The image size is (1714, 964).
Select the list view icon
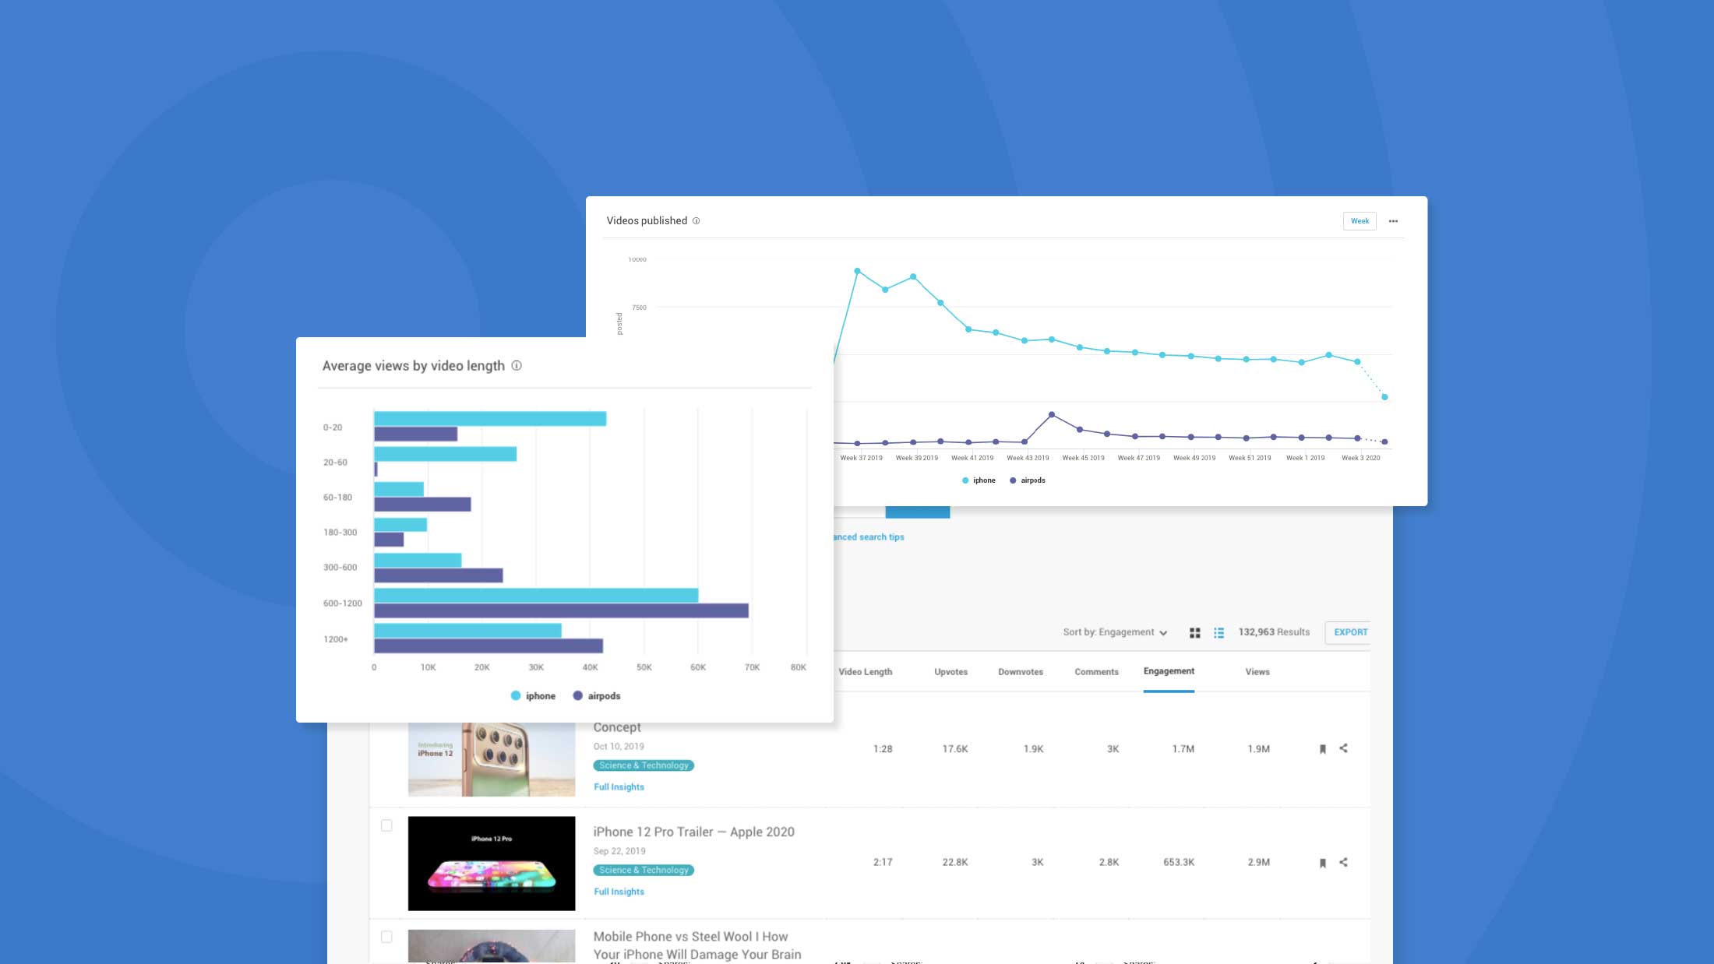[x=1220, y=632]
